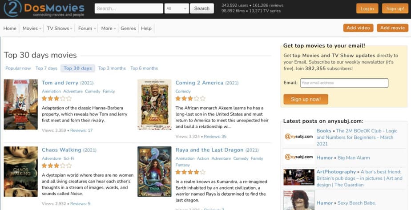
Task: Open Coming 2 America Reviews: 35 link
Action: [x=215, y=137]
